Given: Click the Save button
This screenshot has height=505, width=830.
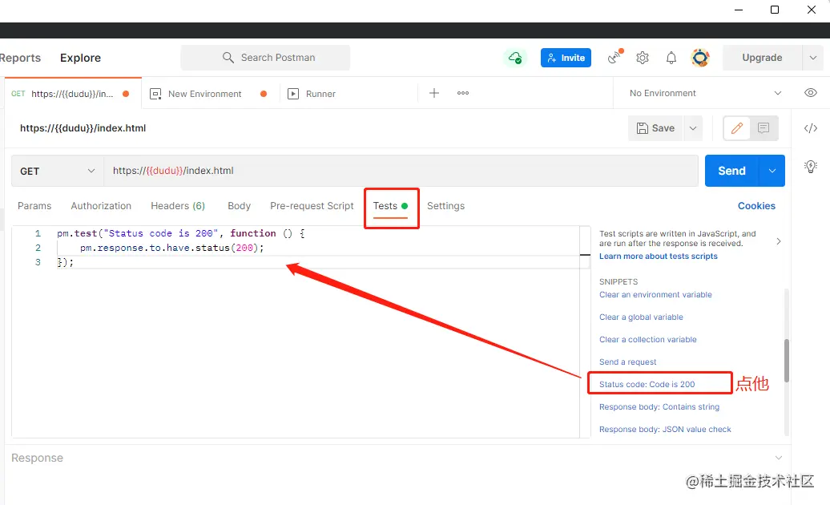Looking at the screenshot, I should point(656,128).
